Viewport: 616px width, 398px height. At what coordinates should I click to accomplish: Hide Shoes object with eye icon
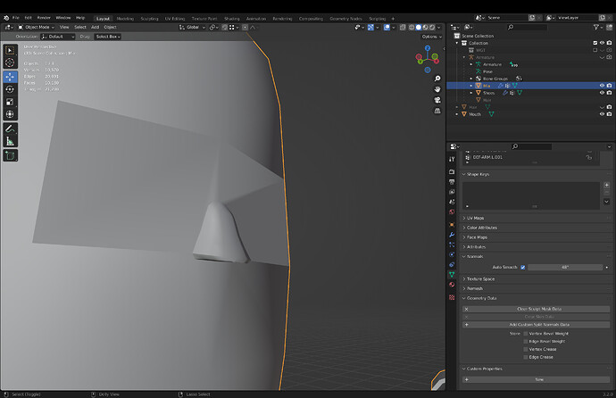click(x=602, y=93)
